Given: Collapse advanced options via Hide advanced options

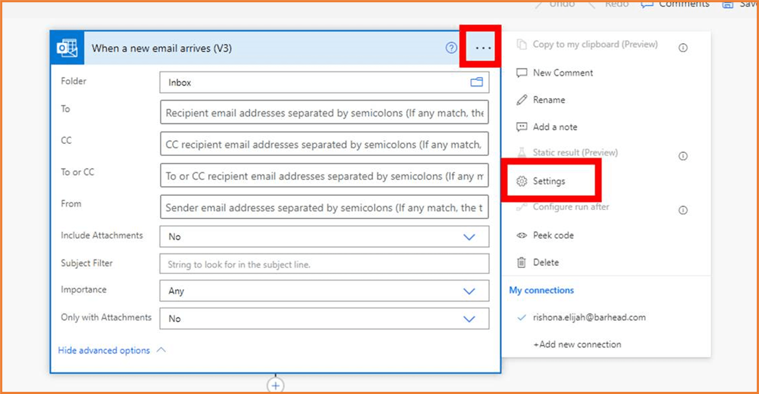Looking at the screenshot, I should (x=104, y=350).
